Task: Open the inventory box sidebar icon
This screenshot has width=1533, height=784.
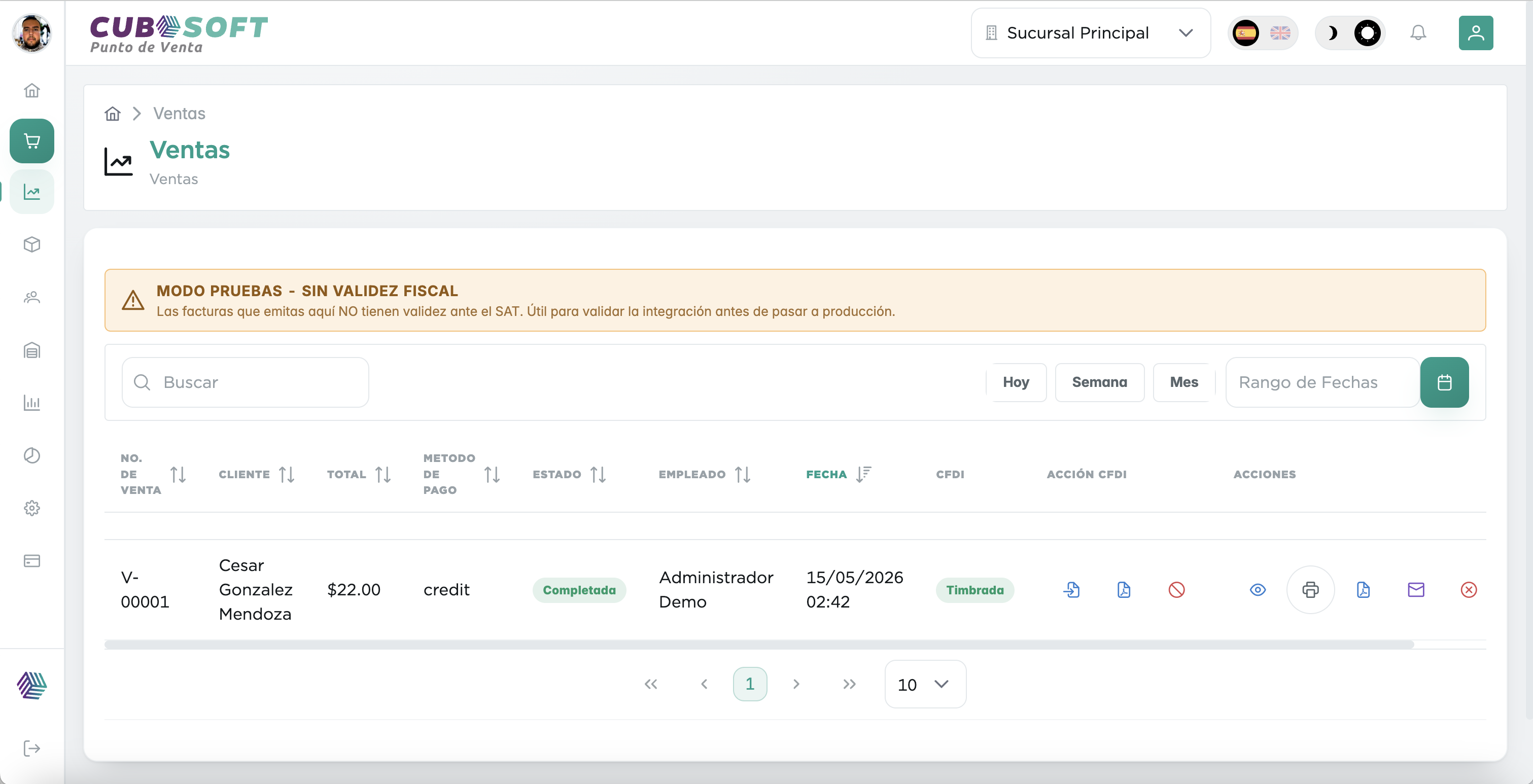Action: [31, 244]
